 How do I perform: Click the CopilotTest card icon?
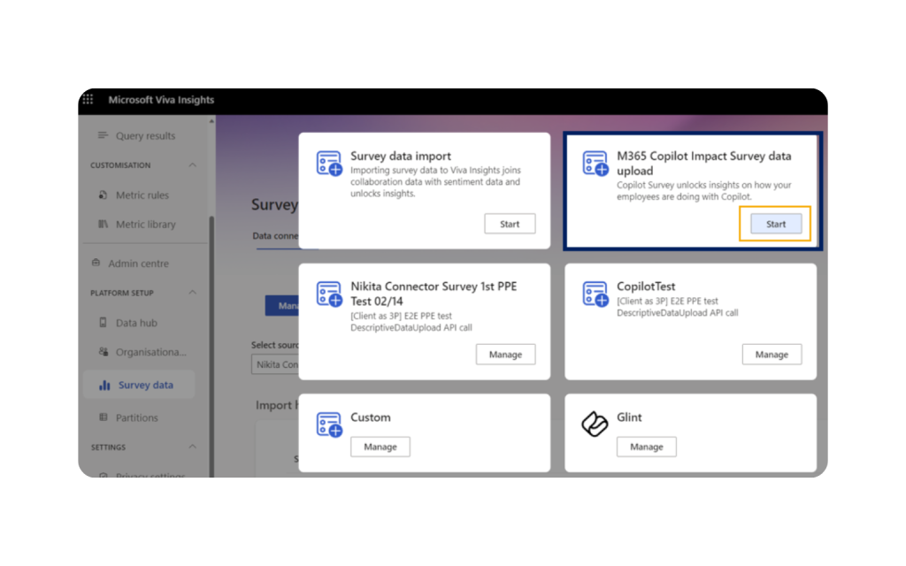point(595,294)
